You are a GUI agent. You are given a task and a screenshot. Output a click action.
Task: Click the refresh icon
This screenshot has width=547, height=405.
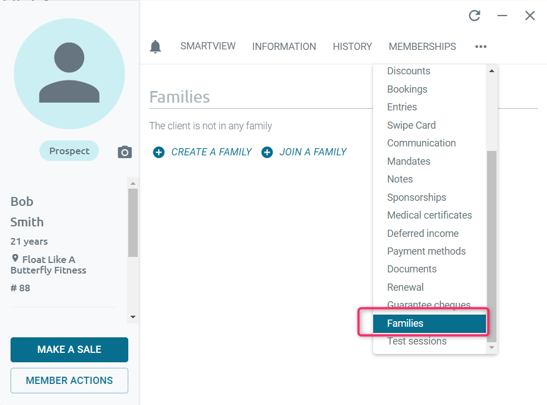click(474, 16)
